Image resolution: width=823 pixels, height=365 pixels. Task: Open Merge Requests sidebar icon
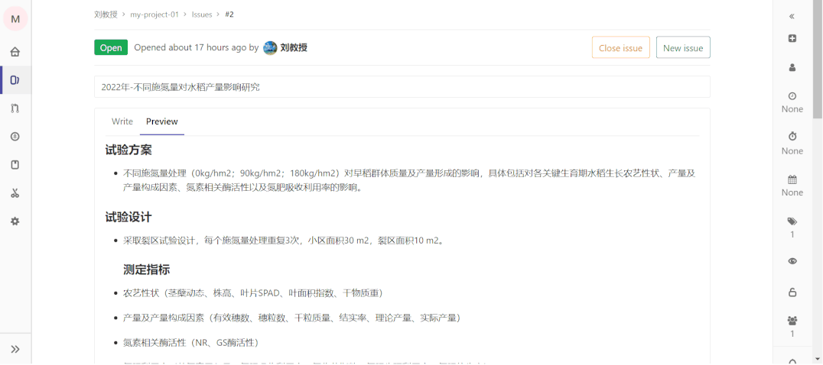coord(15,108)
